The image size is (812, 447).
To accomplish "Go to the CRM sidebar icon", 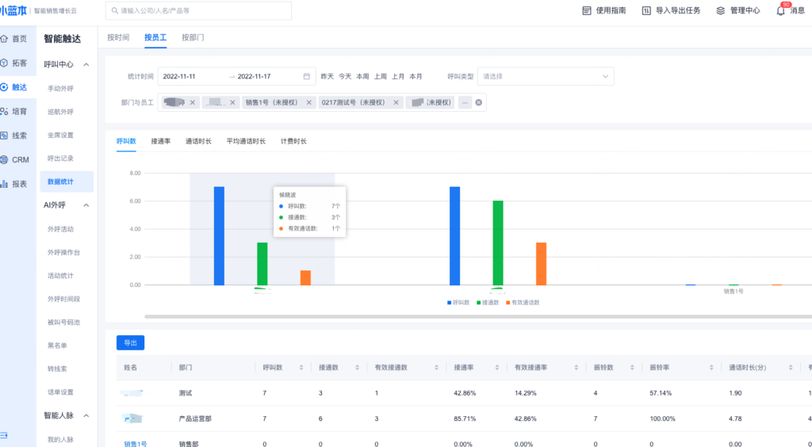I will coord(5,160).
